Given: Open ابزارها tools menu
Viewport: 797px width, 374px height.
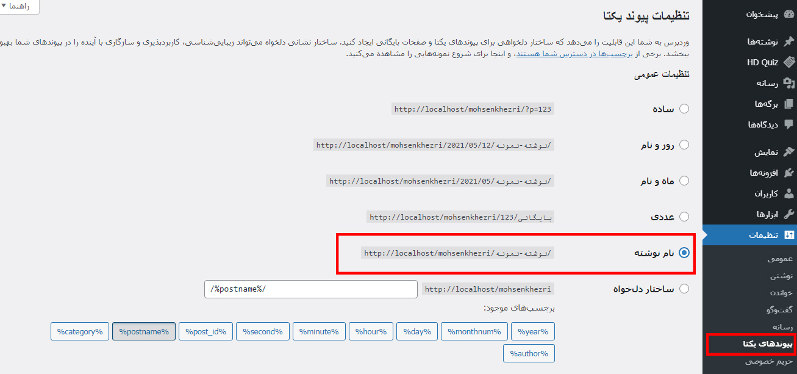Looking at the screenshot, I should click(749, 214).
